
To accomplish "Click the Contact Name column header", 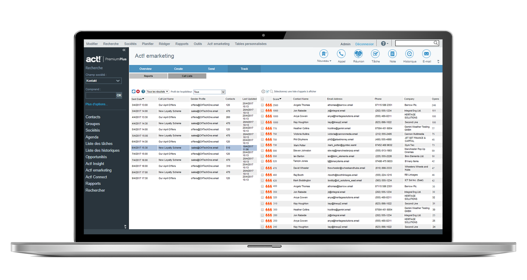I will (x=301, y=99).
